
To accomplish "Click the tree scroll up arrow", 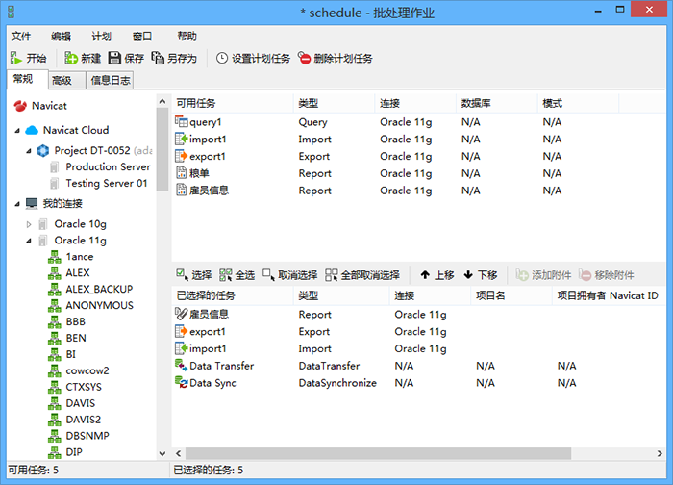I will click(x=162, y=101).
